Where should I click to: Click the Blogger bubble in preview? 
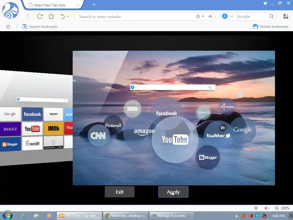pyautogui.click(x=208, y=157)
